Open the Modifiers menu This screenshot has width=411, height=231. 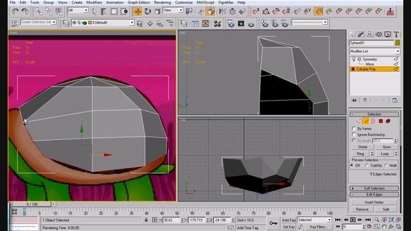coord(94,3)
